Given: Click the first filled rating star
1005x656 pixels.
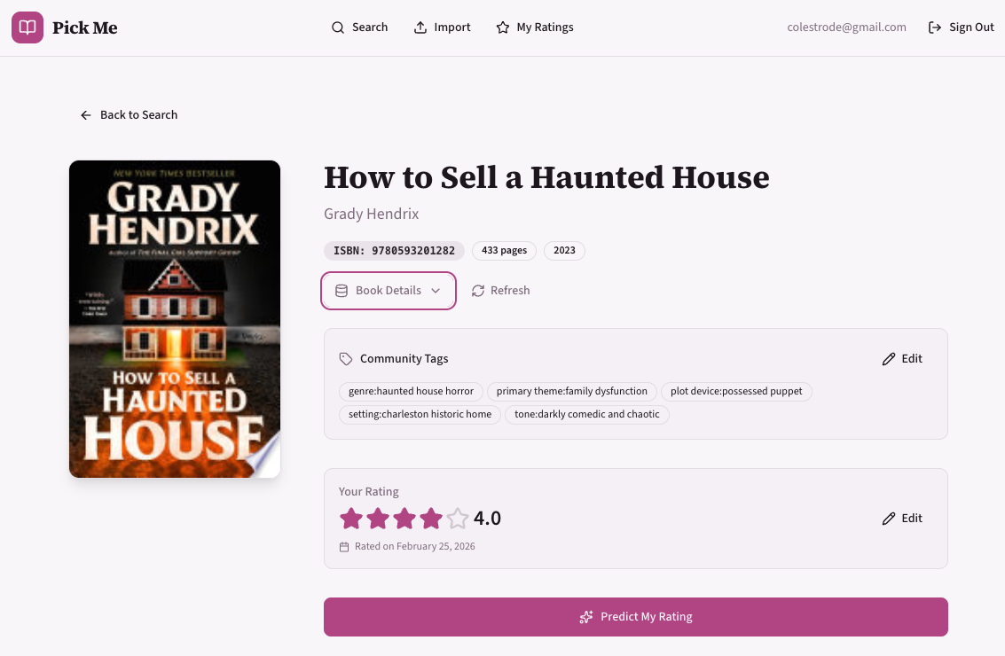Looking at the screenshot, I should point(351,519).
